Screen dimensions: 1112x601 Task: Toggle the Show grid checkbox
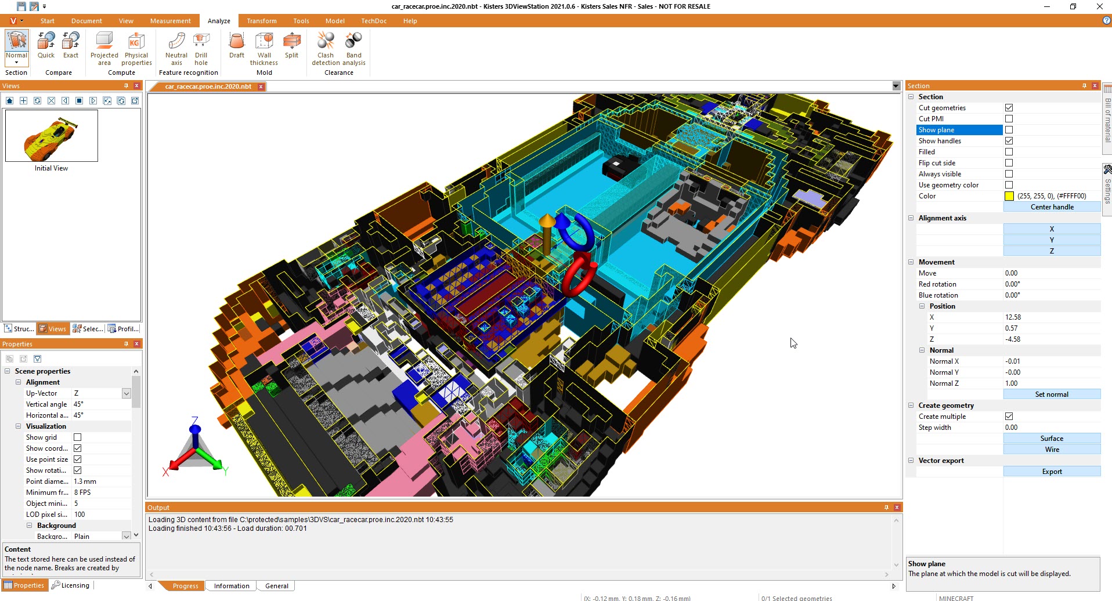coord(77,437)
